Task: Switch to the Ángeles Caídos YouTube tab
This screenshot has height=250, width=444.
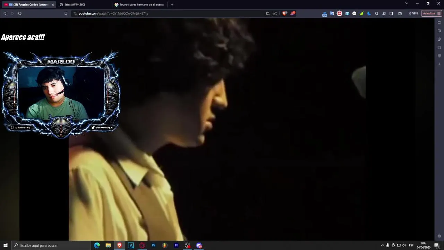Action: coord(28,5)
